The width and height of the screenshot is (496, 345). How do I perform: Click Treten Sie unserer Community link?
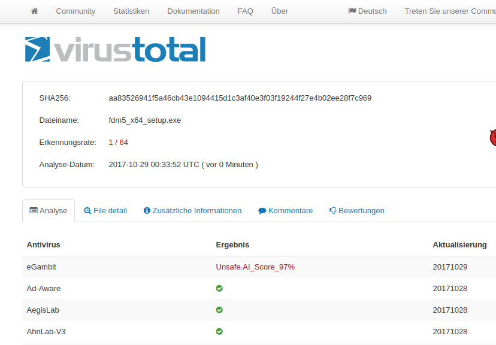tap(450, 11)
